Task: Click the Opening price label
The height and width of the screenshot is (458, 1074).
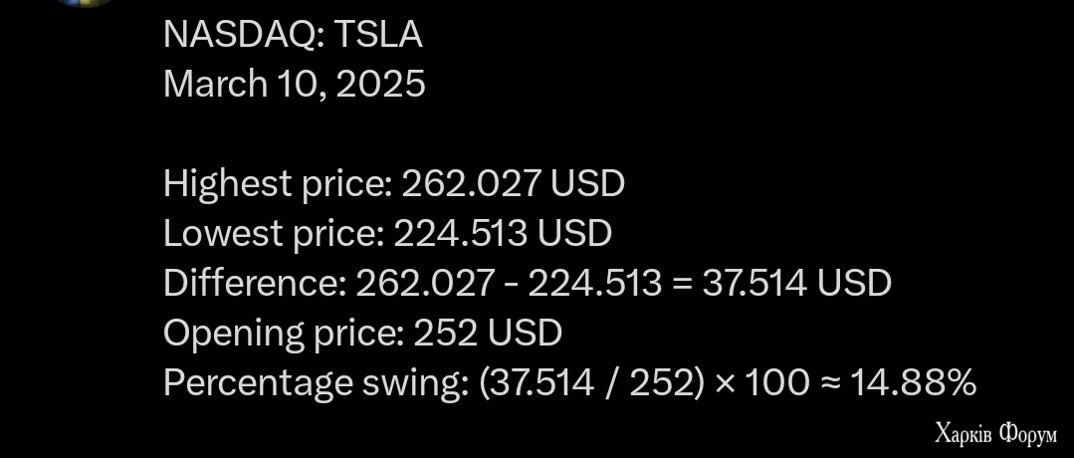Action: tap(281, 334)
